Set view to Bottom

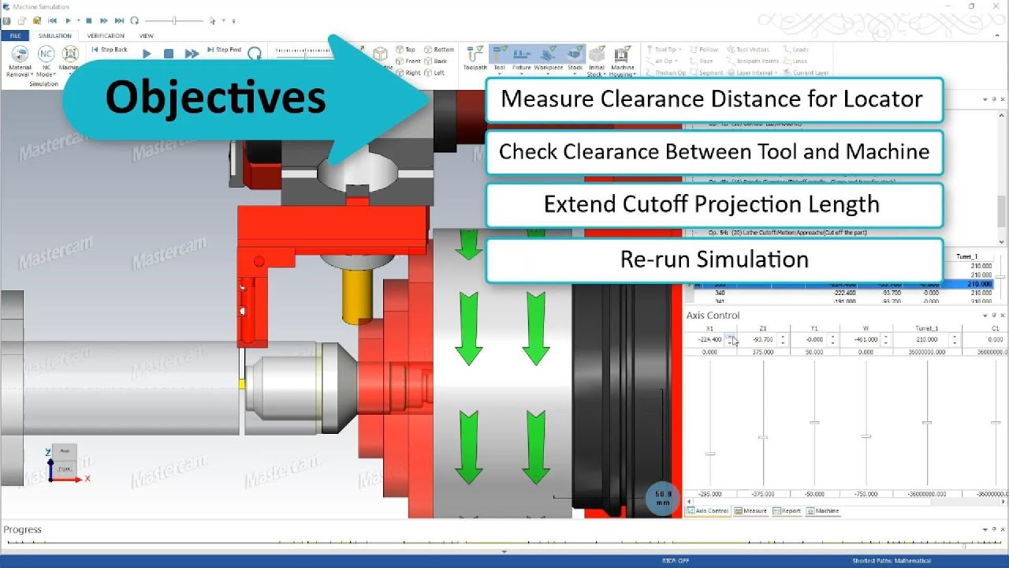point(439,50)
